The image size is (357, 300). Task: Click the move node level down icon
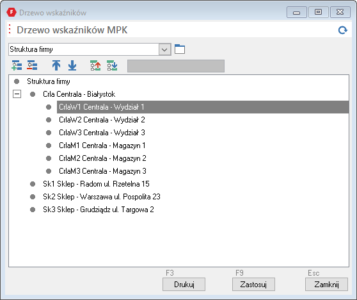point(112,65)
